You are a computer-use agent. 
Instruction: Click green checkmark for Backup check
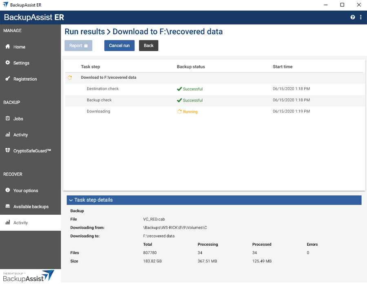[x=179, y=100]
